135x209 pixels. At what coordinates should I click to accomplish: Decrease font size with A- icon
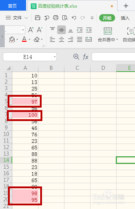[40, 30]
